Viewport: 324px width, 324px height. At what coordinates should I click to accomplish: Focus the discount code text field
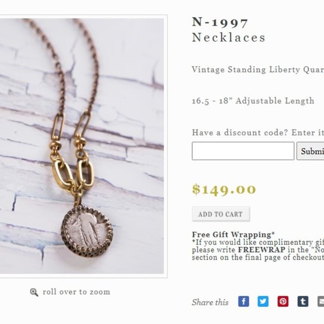tap(243, 151)
